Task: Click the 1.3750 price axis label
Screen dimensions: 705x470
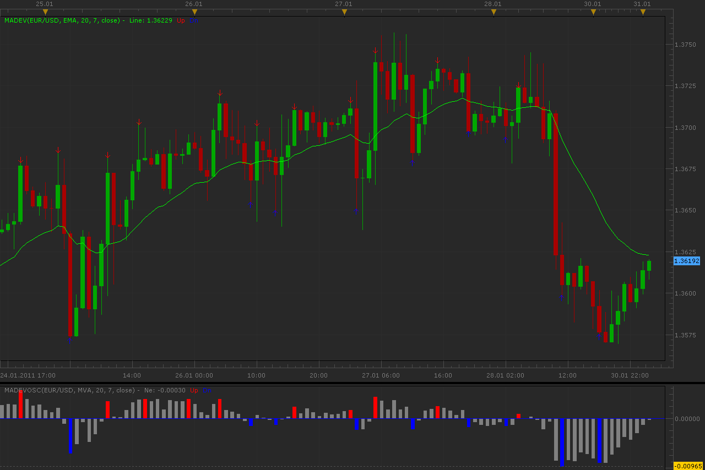Action: click(x=685, y=45)
